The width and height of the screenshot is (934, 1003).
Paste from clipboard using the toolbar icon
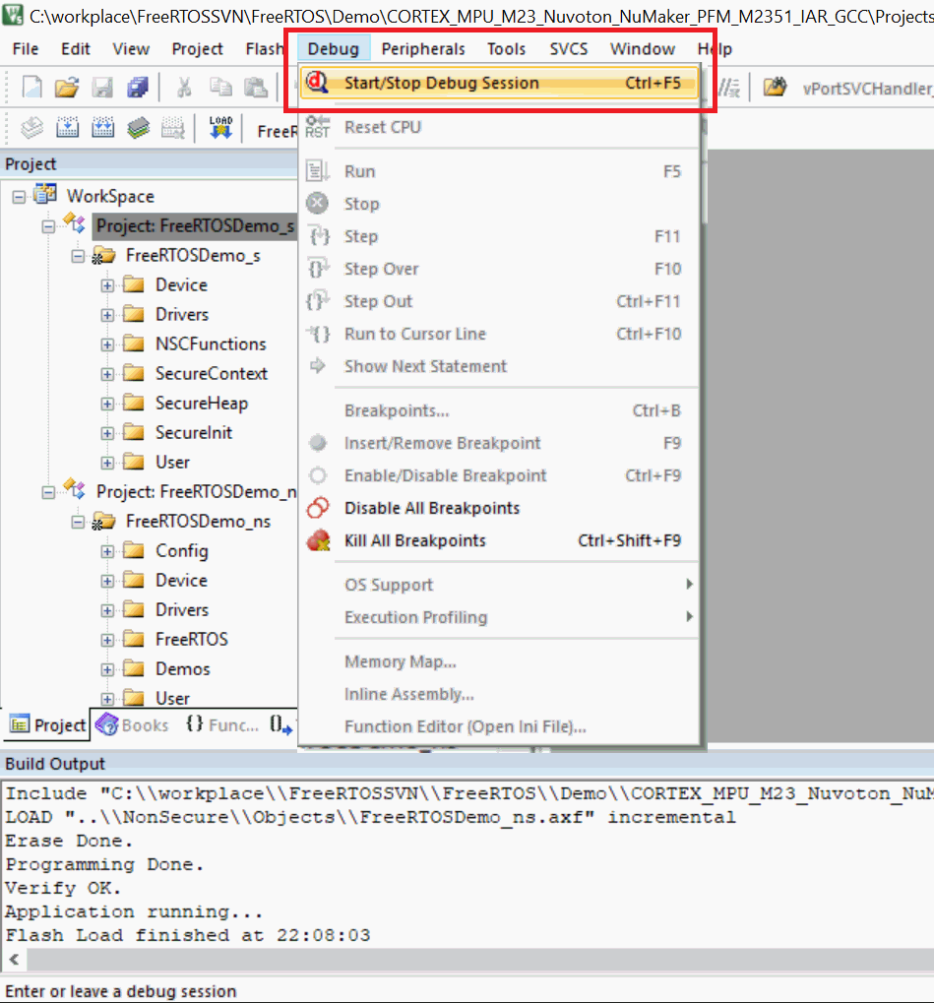(x=255, y=87)
